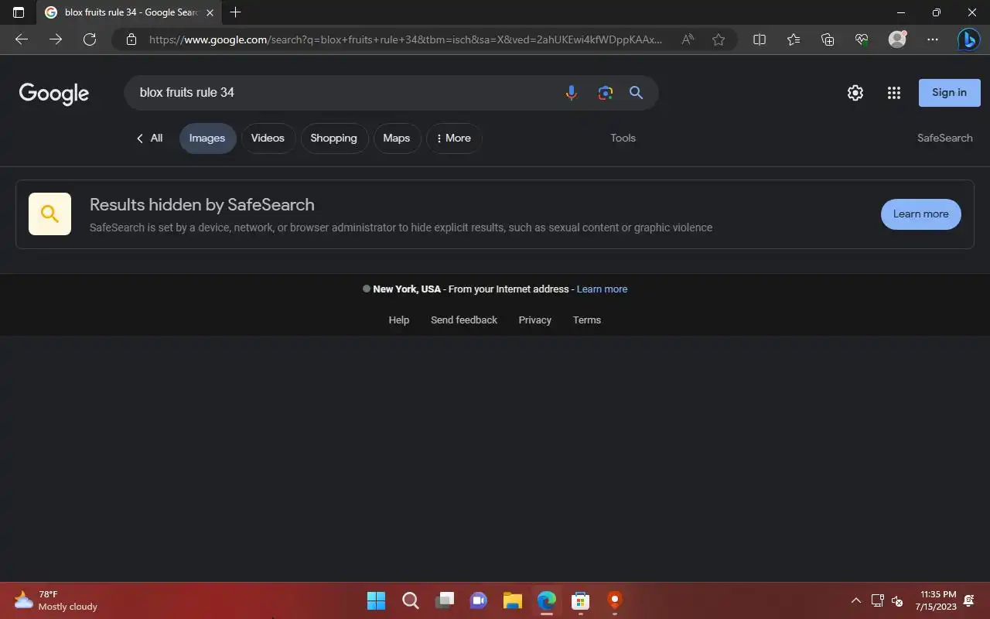Click the Sign in button
The height and width of the screenshot is (619, 990).
pos(949,93)
